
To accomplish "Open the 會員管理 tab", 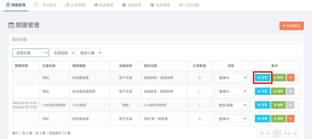I will coord(160,5).
